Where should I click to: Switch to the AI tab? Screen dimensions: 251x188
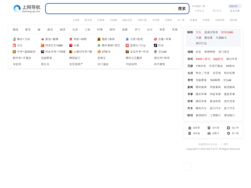click(39, 30)
